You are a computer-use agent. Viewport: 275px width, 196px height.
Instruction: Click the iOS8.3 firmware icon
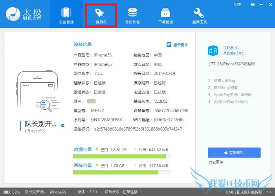click(213, 51)
